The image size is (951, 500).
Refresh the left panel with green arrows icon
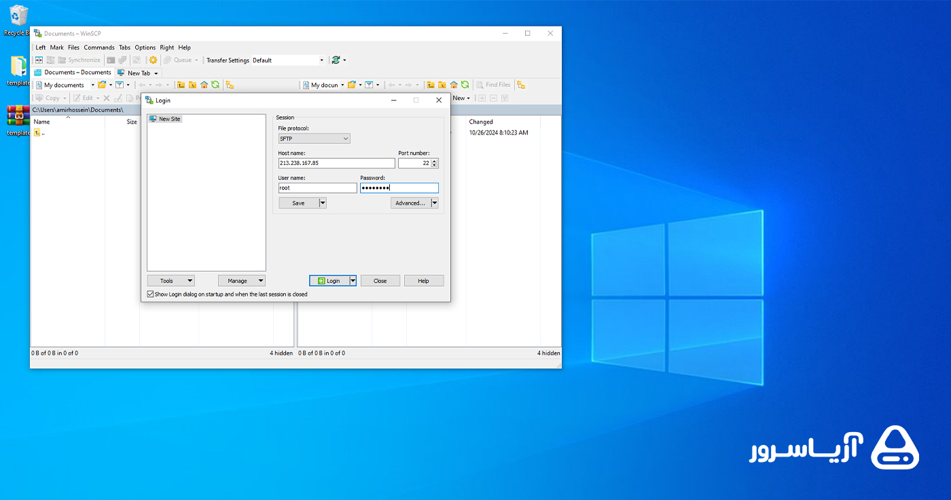[215, 85]
